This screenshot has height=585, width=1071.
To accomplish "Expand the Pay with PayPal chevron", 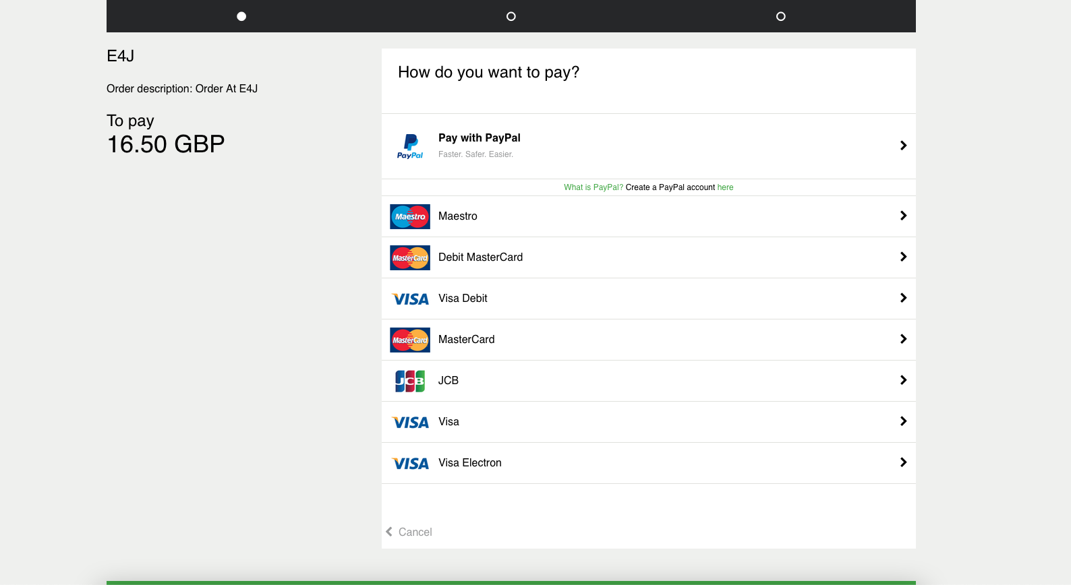I will 903,146.
